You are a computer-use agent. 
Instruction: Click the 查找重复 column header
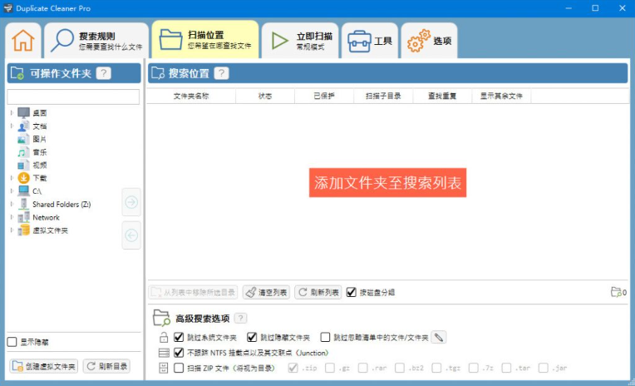[x=443, y=96]
